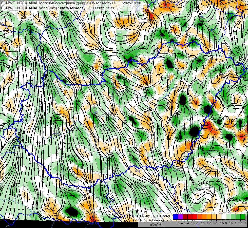Click the '-5' legend tick label
Viewport: 248px width, 228px height.
tap(178, 223)
